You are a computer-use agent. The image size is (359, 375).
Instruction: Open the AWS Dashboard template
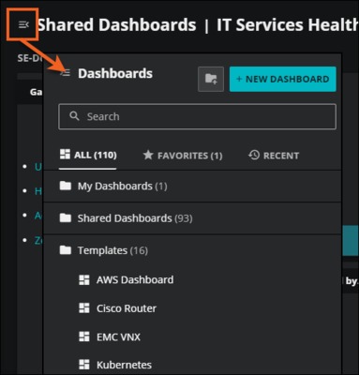point(135,279)
